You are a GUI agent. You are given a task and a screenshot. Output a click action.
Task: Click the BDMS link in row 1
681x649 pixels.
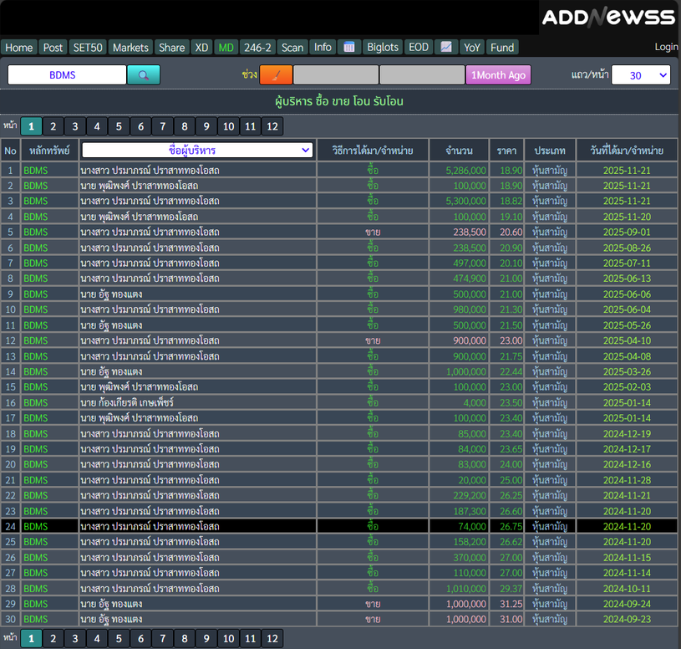(x=36, y=171)
